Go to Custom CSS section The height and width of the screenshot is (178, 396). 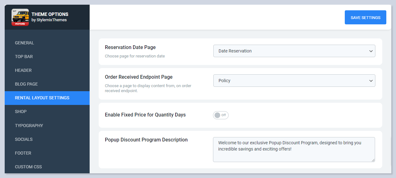coord(28,167)
